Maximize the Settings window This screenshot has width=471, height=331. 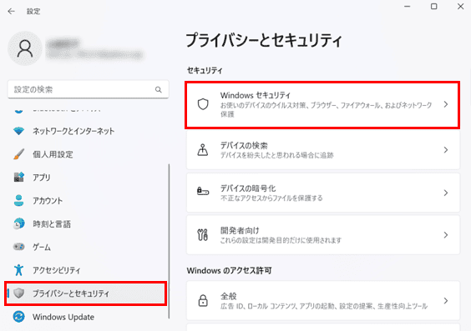point(433,7)
